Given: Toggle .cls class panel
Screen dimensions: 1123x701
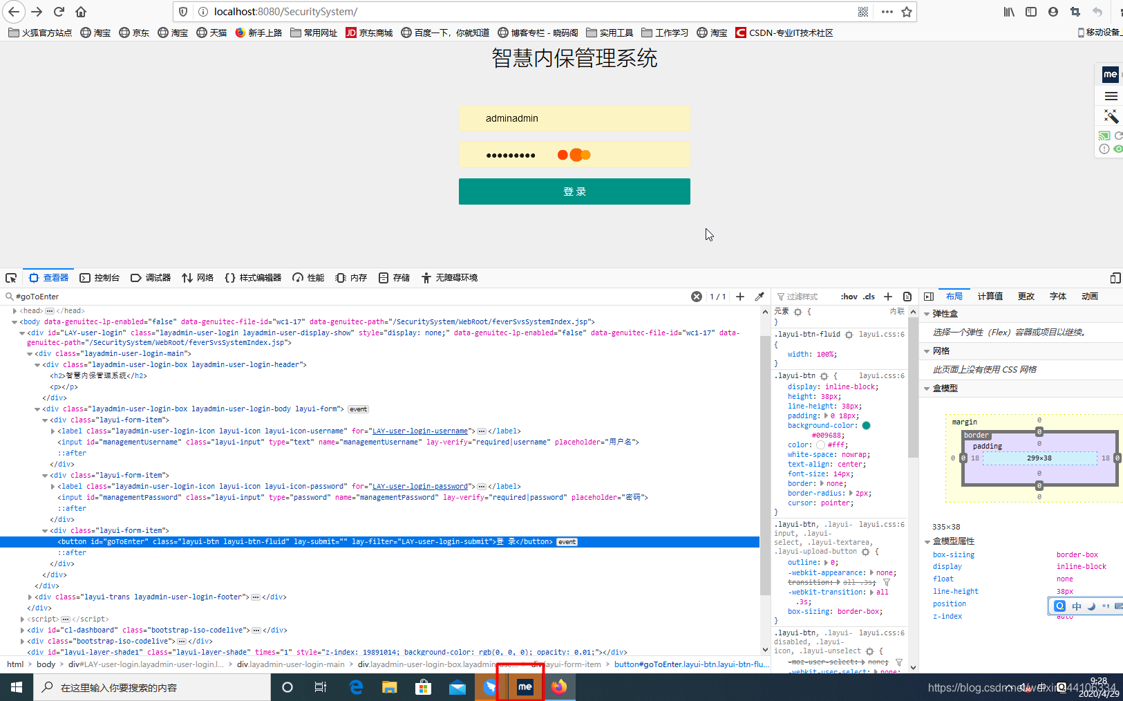Looking at the screenshot, I should (869, 297).
